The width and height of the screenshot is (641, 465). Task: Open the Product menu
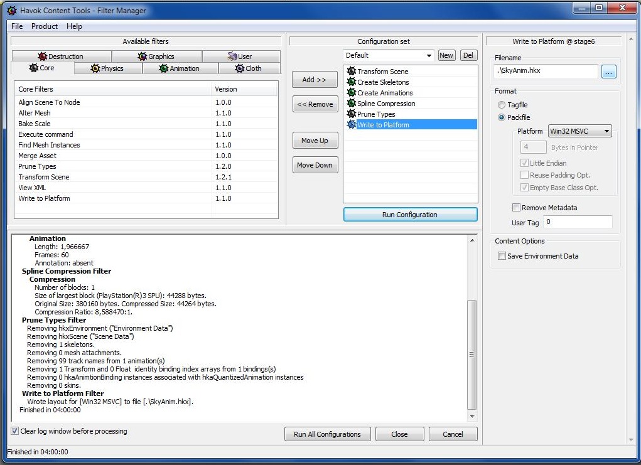coord(44,26)
